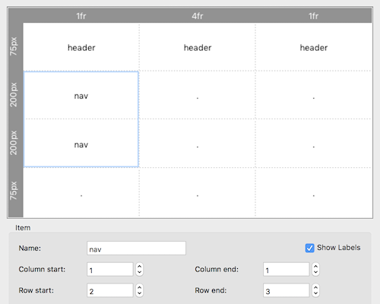380x304 pixels.
Task: Decrease Column end using stepper down arrow
Action: 315,273
